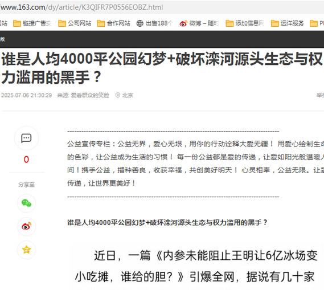Open 微博 bookmark with Weibo icon
The width and height of the screenshot is (324, 290).
pyautogui.click(x=199, y=23)
